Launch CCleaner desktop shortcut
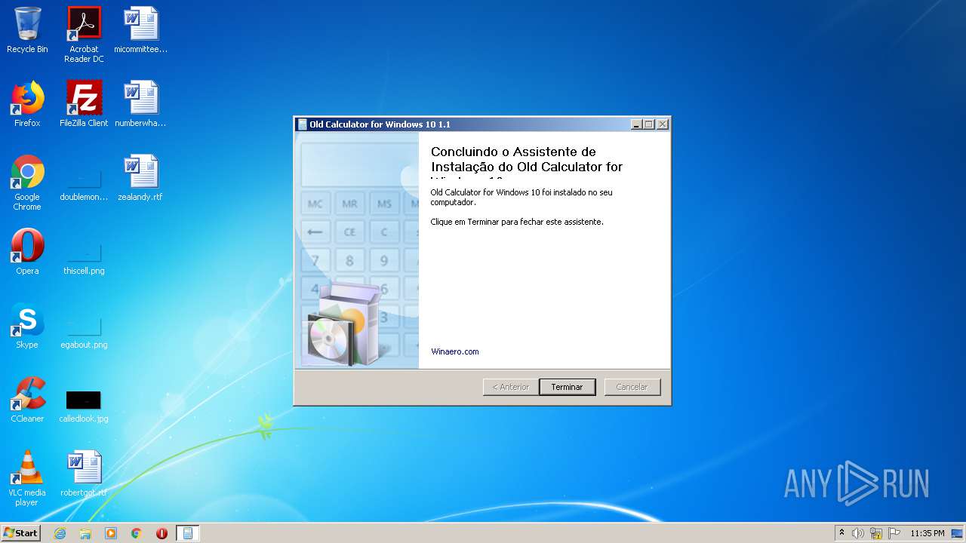This screenshot has height=543, width=966. click(27, 400)
